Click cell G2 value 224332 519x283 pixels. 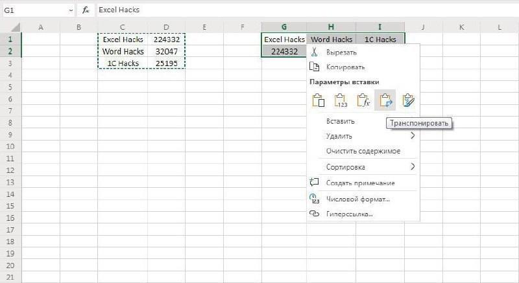coord(284,51)
